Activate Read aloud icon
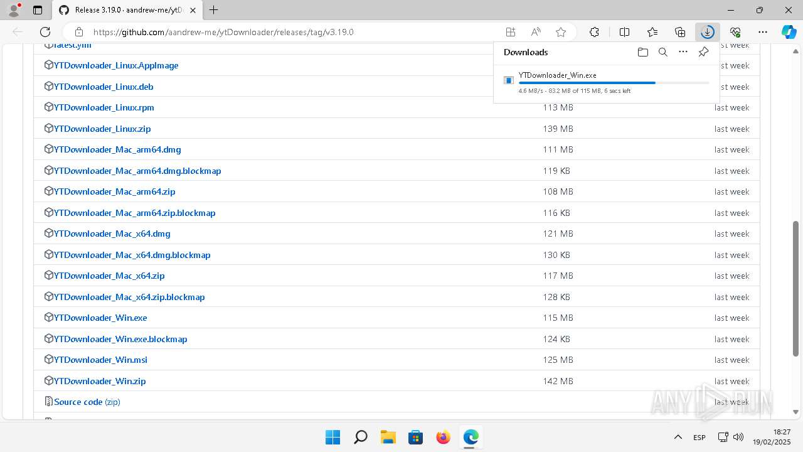Screen dimensions: 803x452 pyautogui.click(x=536, y=32)
